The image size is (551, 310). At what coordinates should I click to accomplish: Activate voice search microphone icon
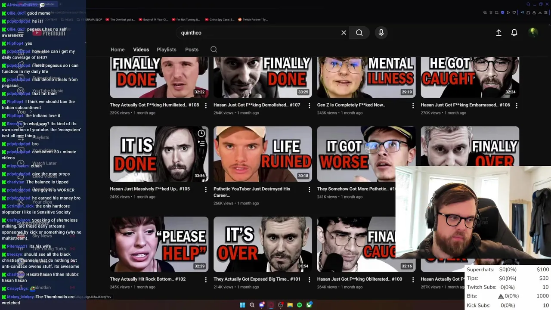pos(381,33)
